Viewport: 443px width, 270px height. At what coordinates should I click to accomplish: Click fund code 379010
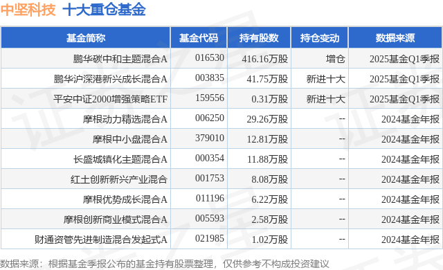click(210, 138)
